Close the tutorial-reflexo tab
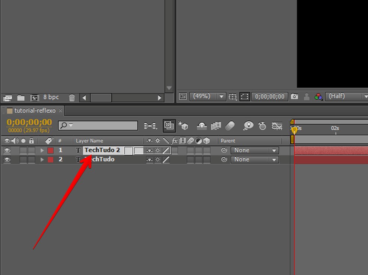 [61, 111]
